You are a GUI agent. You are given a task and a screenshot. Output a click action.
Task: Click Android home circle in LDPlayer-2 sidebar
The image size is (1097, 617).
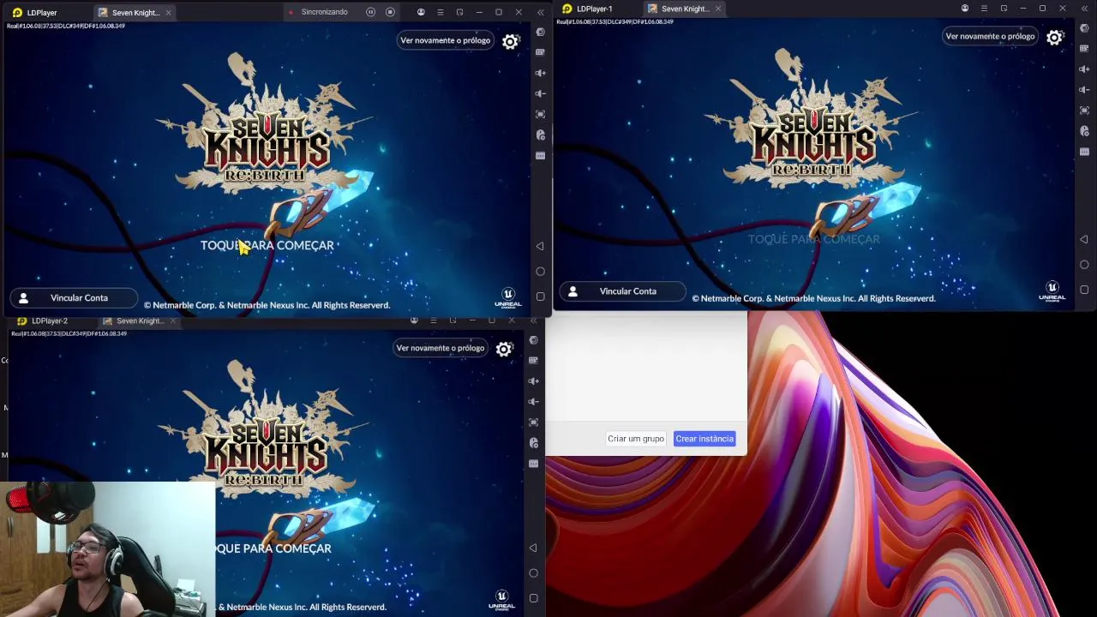[534, 573]
